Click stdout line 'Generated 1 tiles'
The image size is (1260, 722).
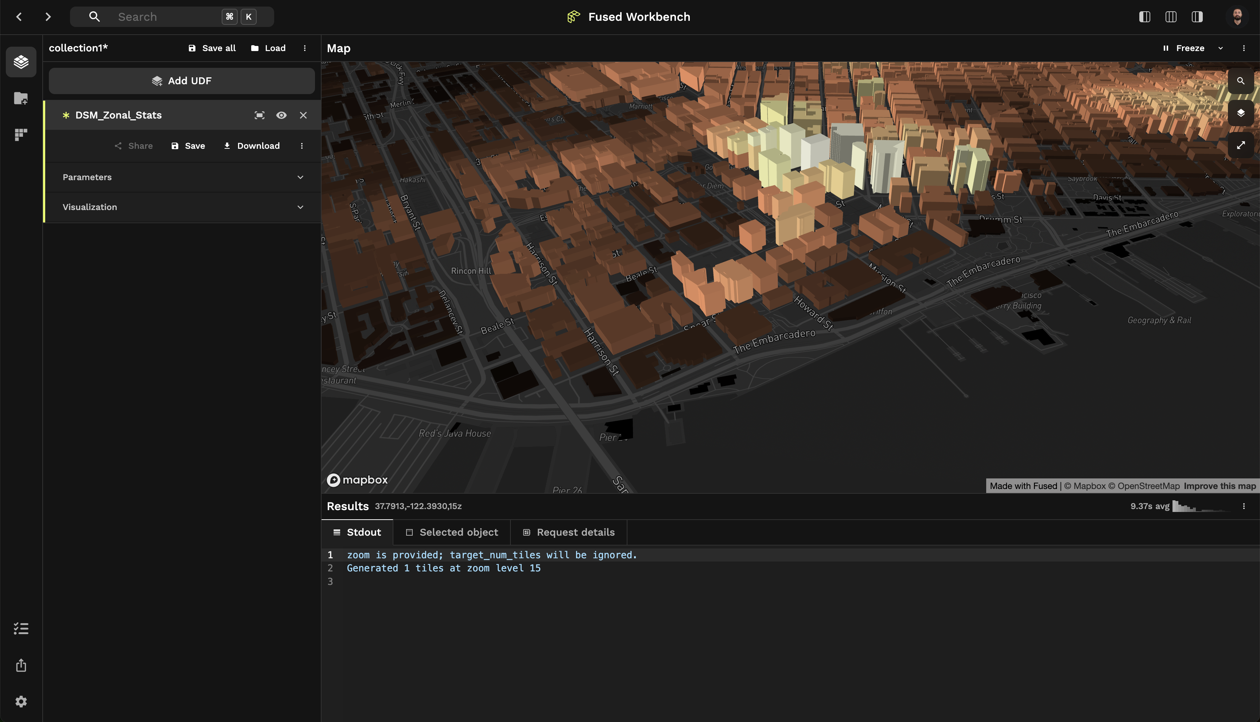(x=444, y=568)
